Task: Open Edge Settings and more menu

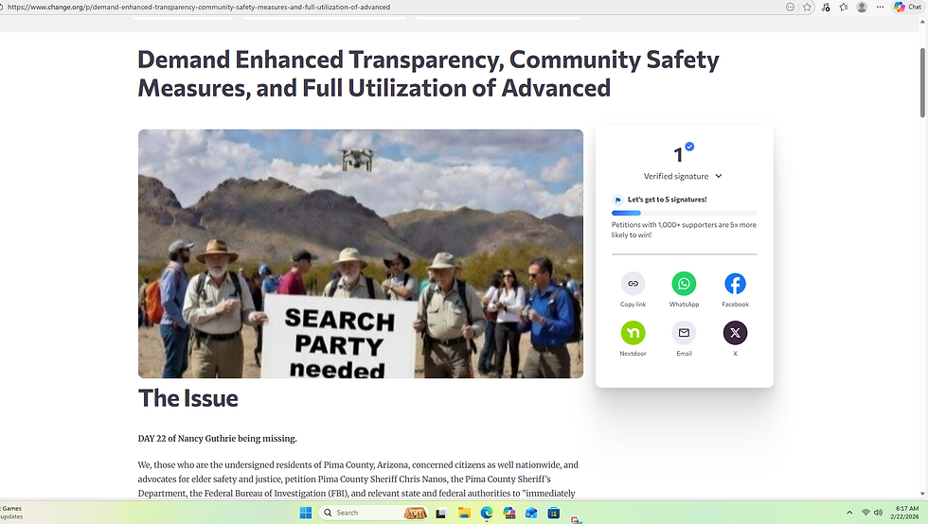Action: pos(880,8)
